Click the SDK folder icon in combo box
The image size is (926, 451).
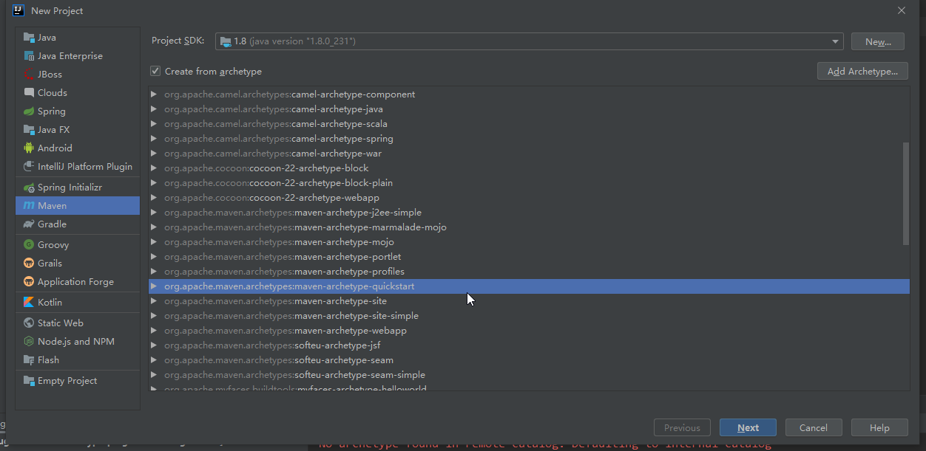click(225, 41)
